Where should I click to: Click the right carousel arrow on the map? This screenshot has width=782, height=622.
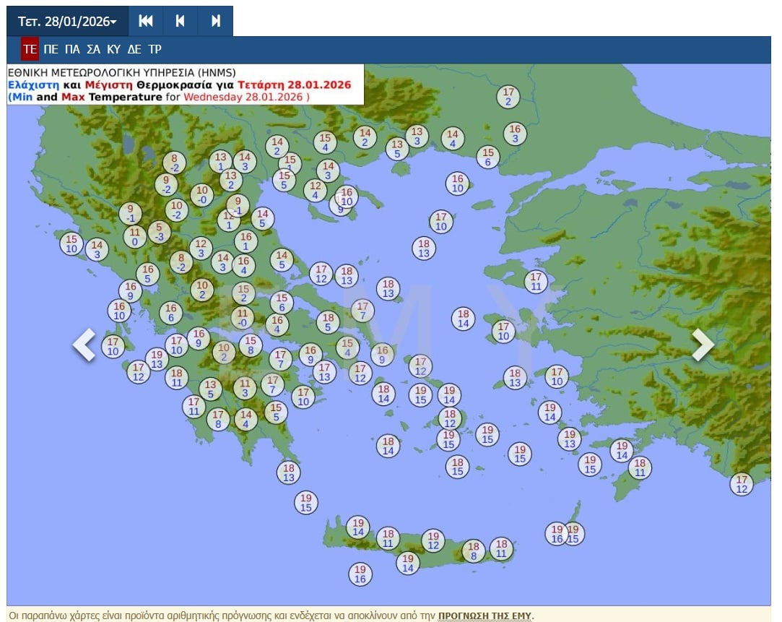(703, 345)
